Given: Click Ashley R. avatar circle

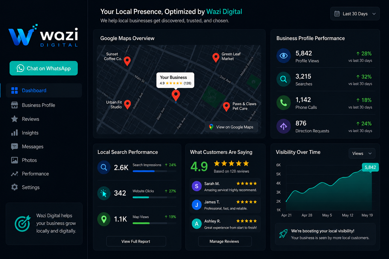Looking at the screenshot, I should point(197,224).
